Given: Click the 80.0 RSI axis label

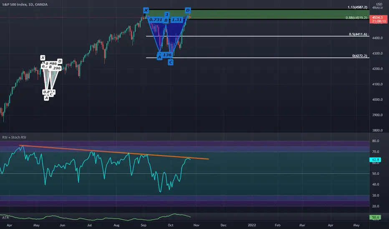Looking at the screenshot, I should (376, 141).
